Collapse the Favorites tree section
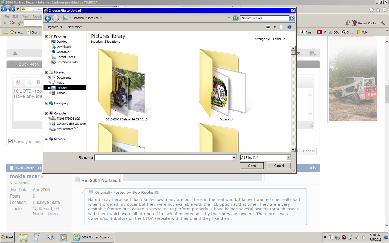 click(x=46, y=36)
